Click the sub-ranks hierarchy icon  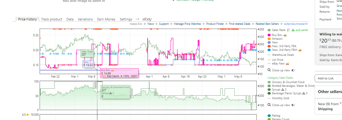[293, 30]
